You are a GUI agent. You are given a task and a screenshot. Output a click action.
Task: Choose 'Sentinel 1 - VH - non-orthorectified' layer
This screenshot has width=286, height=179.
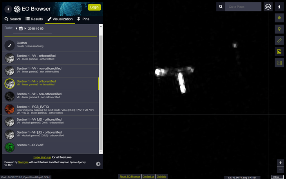coord(51,96)
